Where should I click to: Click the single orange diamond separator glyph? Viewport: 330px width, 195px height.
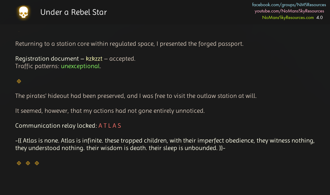coord(19,81)
